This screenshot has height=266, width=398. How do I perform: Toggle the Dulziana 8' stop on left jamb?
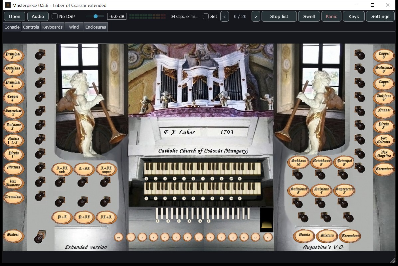pyautogui.click(x=13, y=70)
